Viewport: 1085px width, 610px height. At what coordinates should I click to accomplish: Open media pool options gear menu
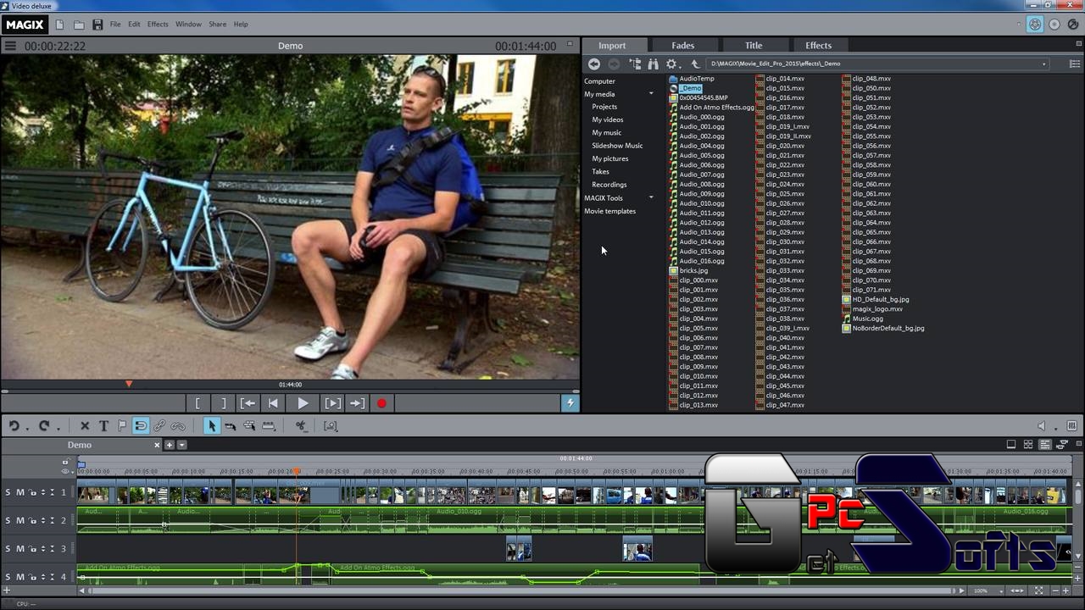(671, 64)
